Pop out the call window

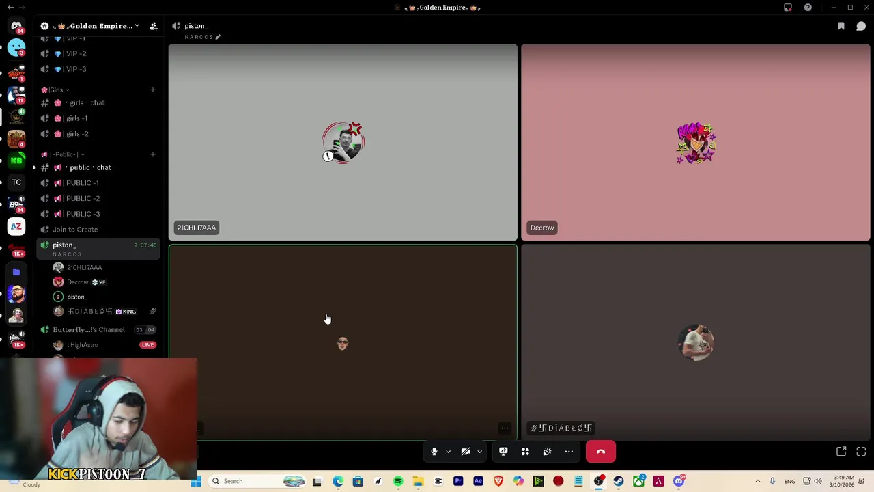(x=841, y=452)
